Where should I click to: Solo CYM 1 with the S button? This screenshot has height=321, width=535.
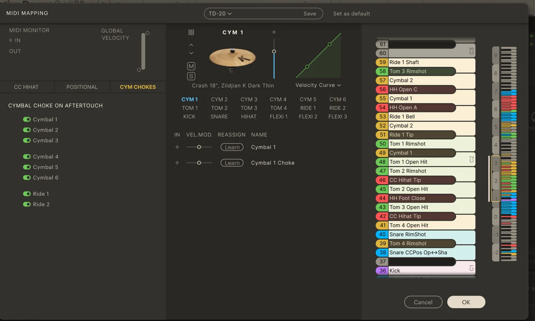point(191,76)
